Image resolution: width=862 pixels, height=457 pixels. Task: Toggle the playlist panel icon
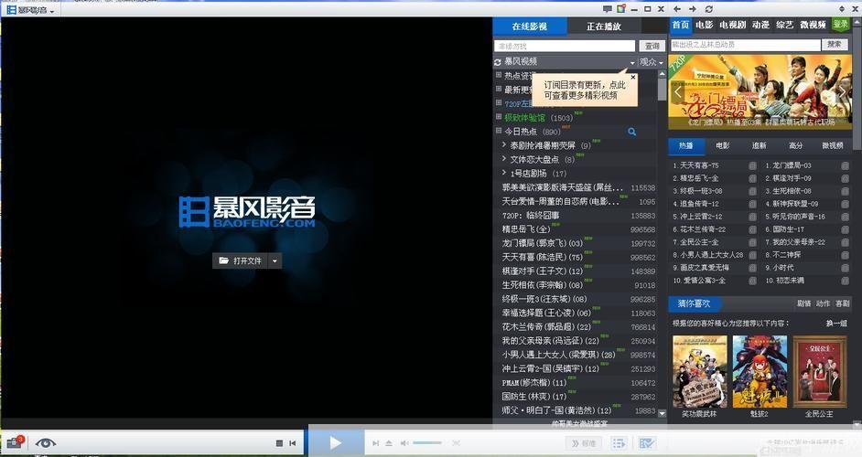click(619, 443)
